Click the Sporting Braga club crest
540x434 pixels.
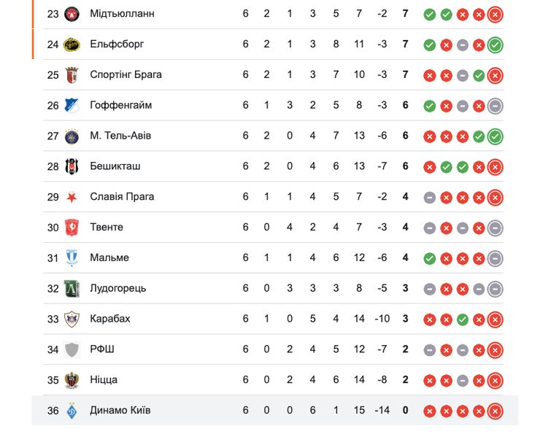[72, 75]
